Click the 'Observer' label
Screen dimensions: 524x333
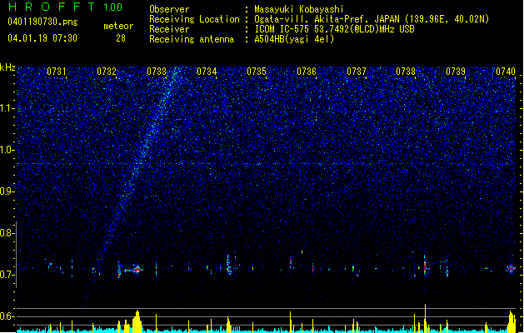pos(169,9)
